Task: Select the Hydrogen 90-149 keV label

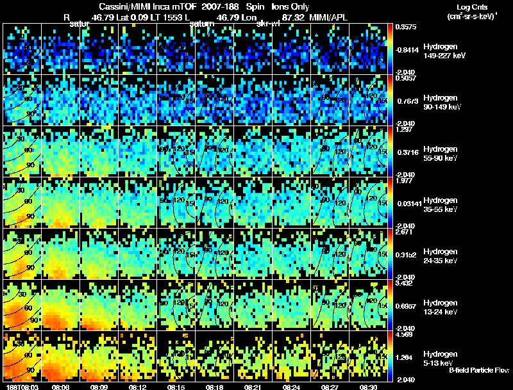Action: (x=442, y=102)
